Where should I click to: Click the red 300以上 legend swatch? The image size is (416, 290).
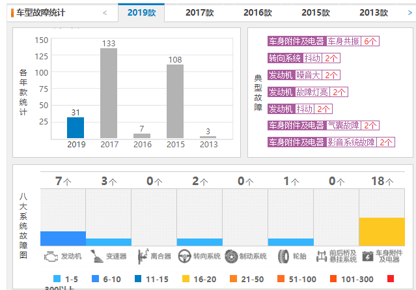pos(391,278)
